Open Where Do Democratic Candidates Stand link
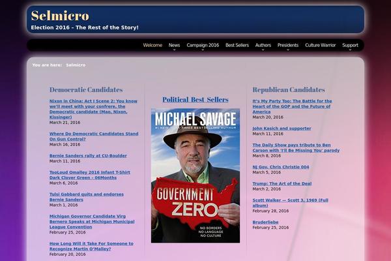Viewport: 391px width, 261px height. pyautogui.click(x=94, y=136)
